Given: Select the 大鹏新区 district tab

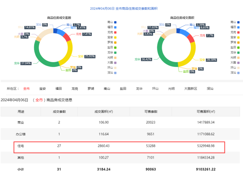Looking at the screenshot, I should (190, 89).
